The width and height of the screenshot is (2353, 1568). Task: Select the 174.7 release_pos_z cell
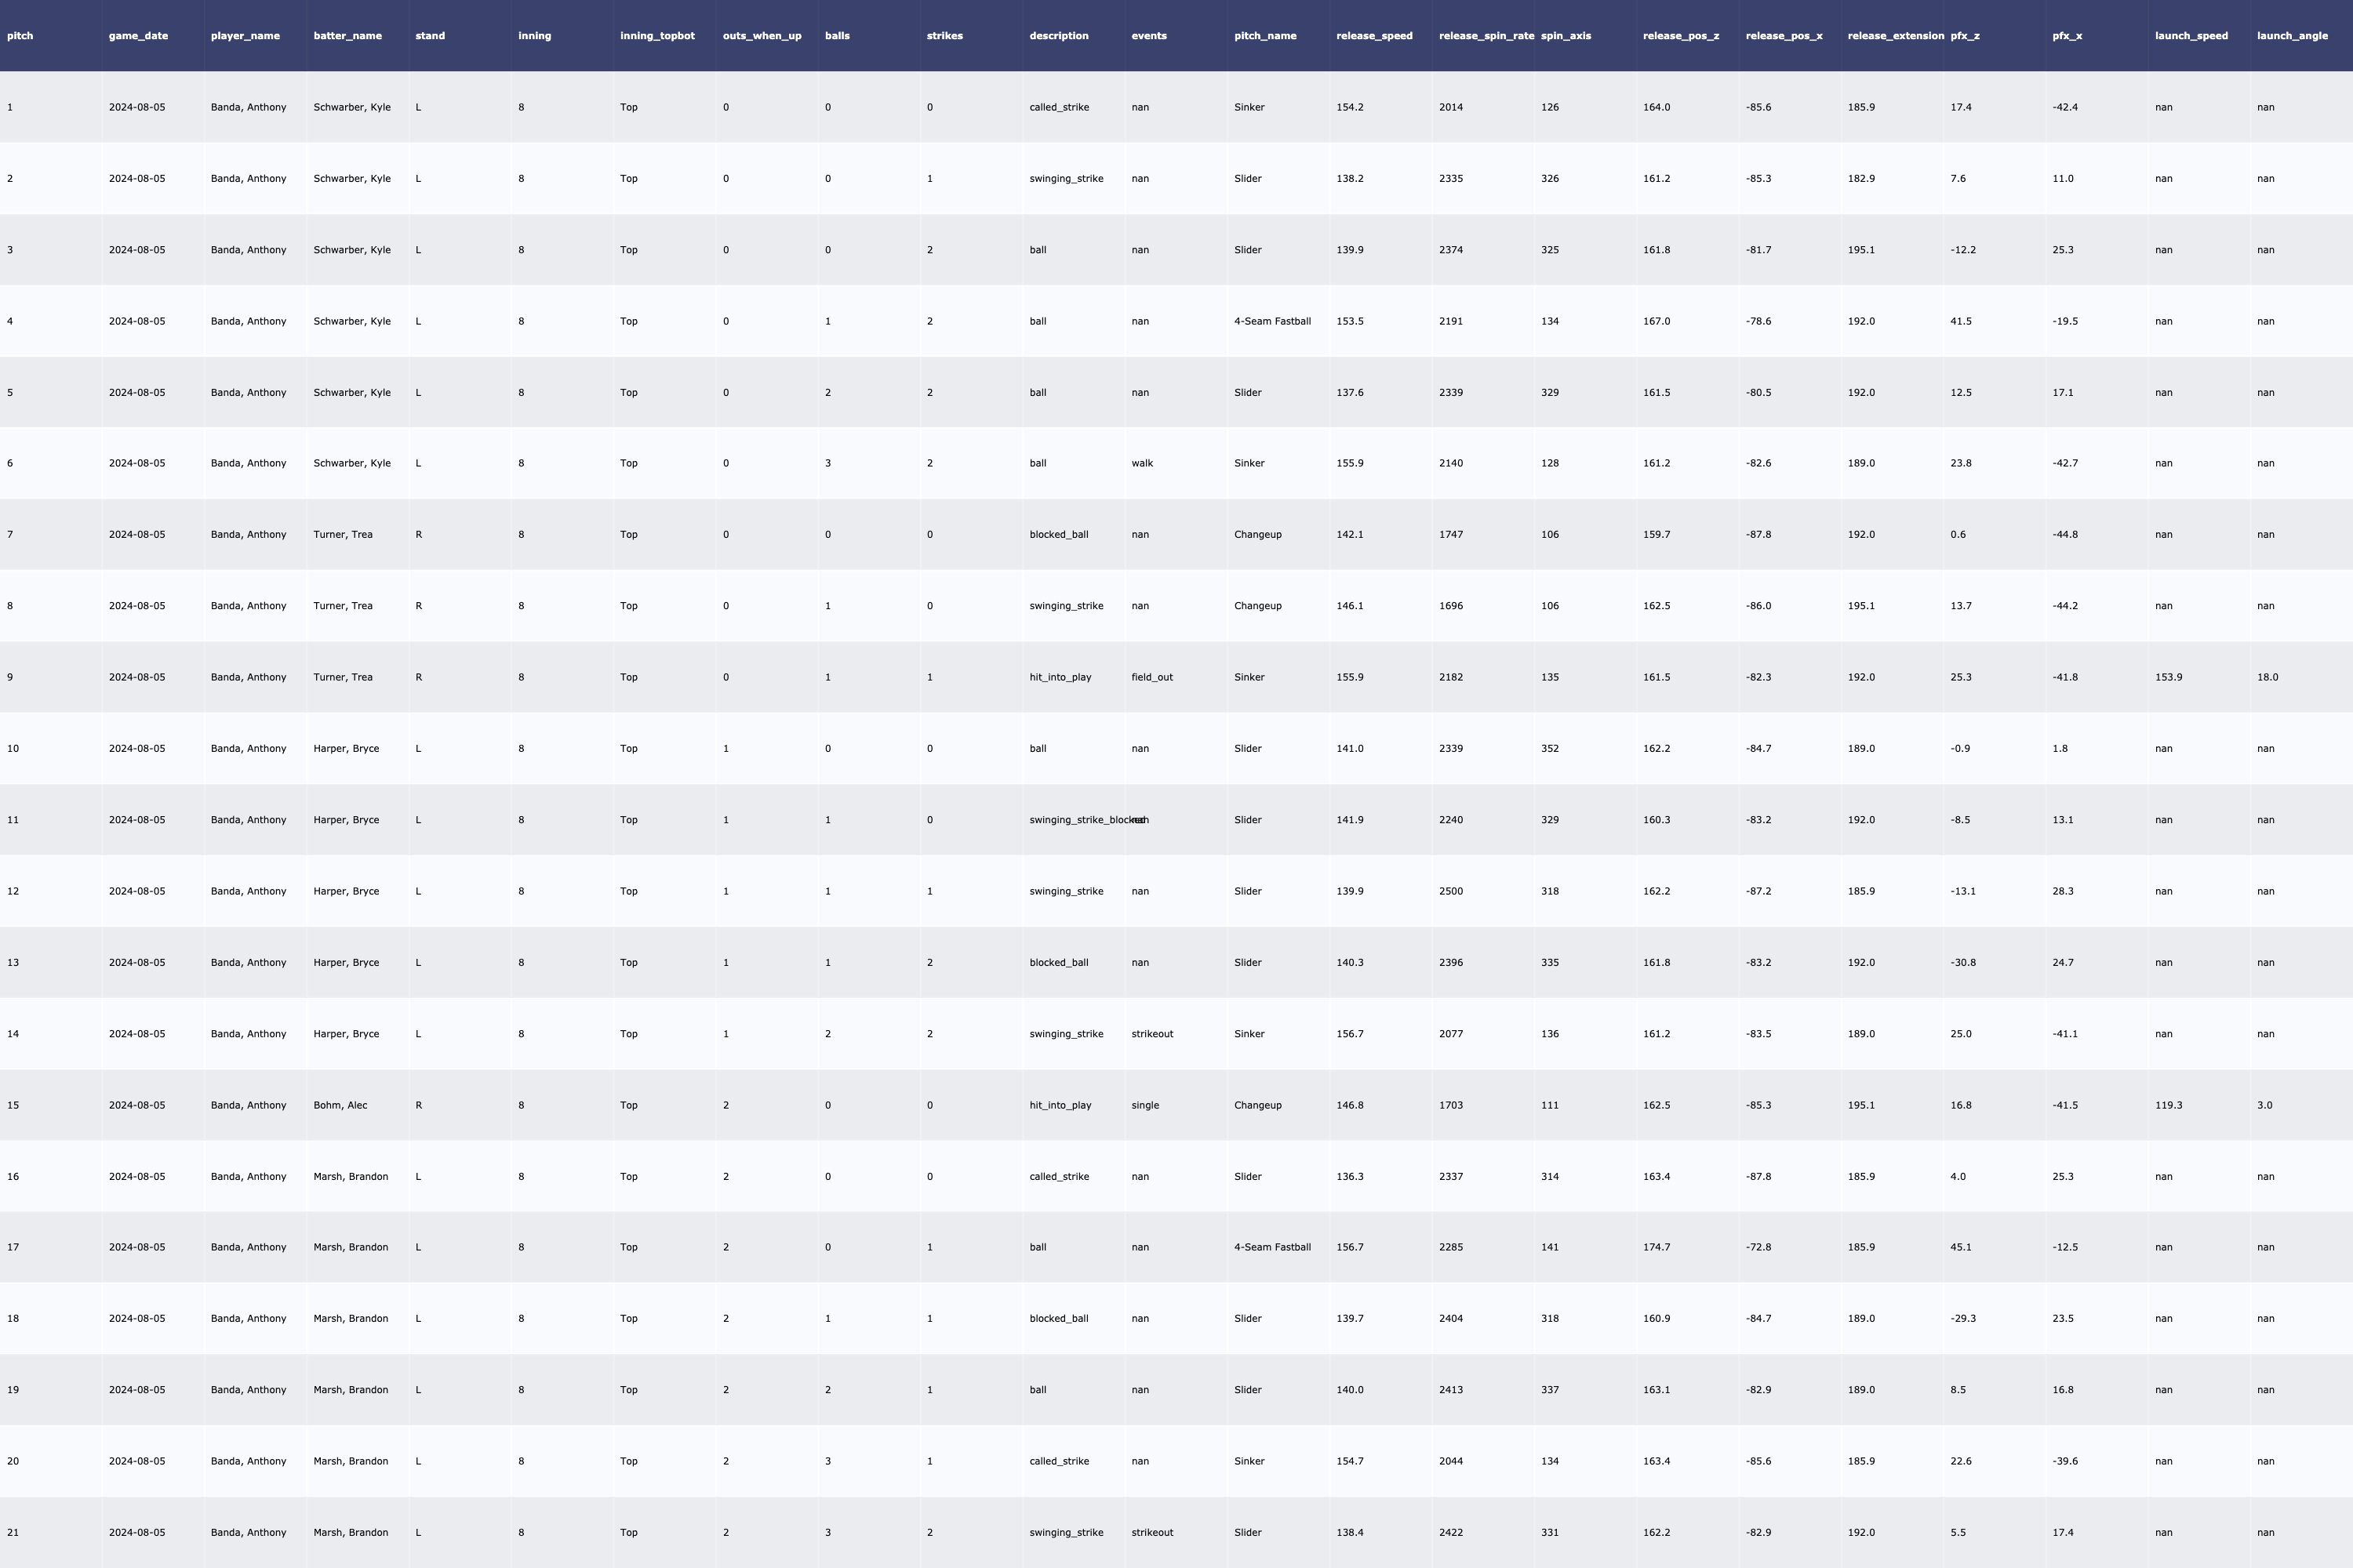point(1656,1248)
